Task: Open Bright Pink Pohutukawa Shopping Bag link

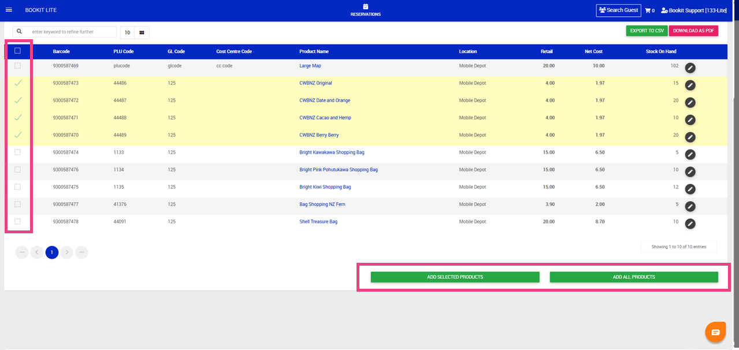Action: 339,170
